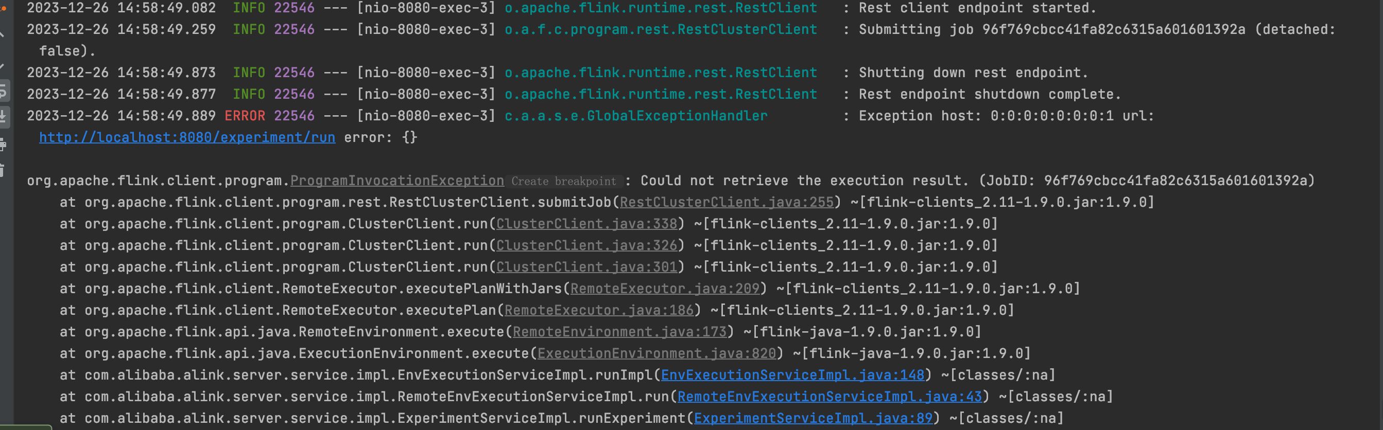Viewport: 1383px width, 430px height.
Task: Click the scroll to end icon
Action: tap(3, 116)
